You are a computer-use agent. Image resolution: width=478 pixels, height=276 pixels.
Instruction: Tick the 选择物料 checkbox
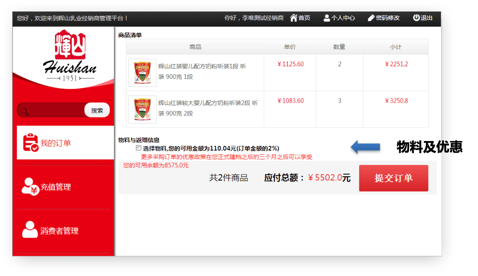[x=139, y=148]
